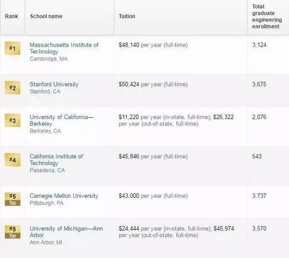Click MIT's $48,140 tuition value
Screen dimensions: 289x258
[129, 45]
